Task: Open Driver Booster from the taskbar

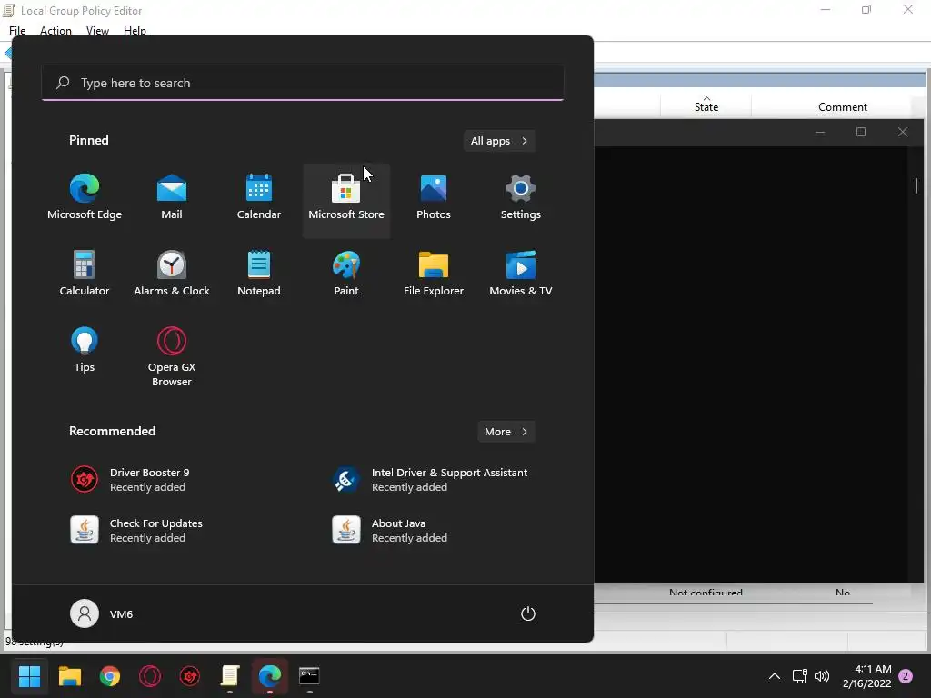Action: [x=190, y=676]
